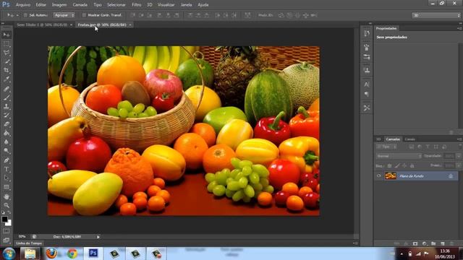Viewport: 463px width, 260px height.
Task: Open the Preenc. fill value dropdown arrow
Action: click(x=459, y=165)
